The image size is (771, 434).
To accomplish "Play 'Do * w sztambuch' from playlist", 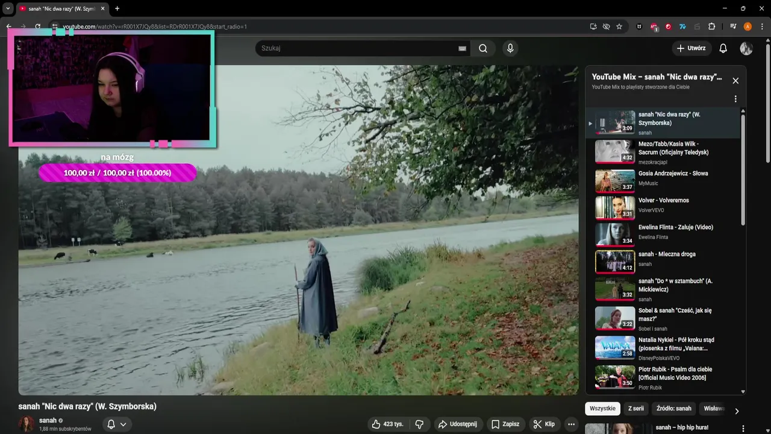I will pyautogui.click(x=663, y=289).
